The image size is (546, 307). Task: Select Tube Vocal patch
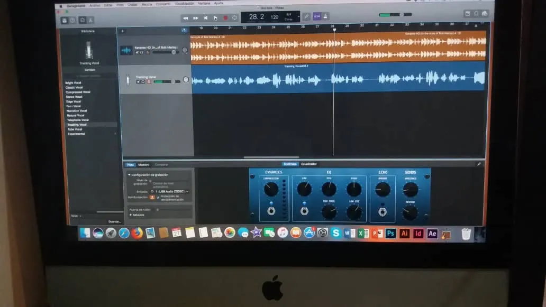point(75,129)
